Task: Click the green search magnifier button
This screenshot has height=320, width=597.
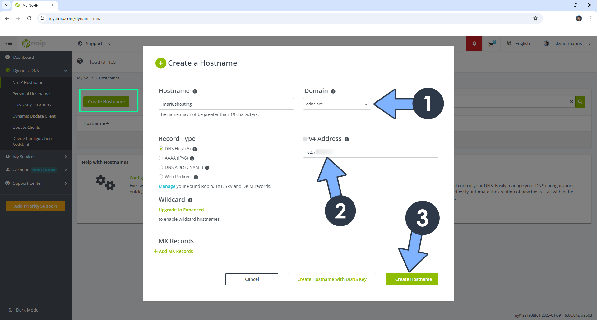Action: pyautogui.click(x=580, y=102)
